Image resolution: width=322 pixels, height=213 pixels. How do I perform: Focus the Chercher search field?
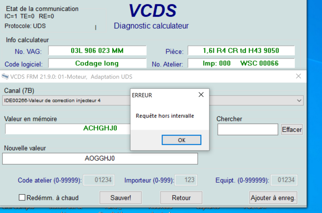pyautogui.click(x=248, y=129)
